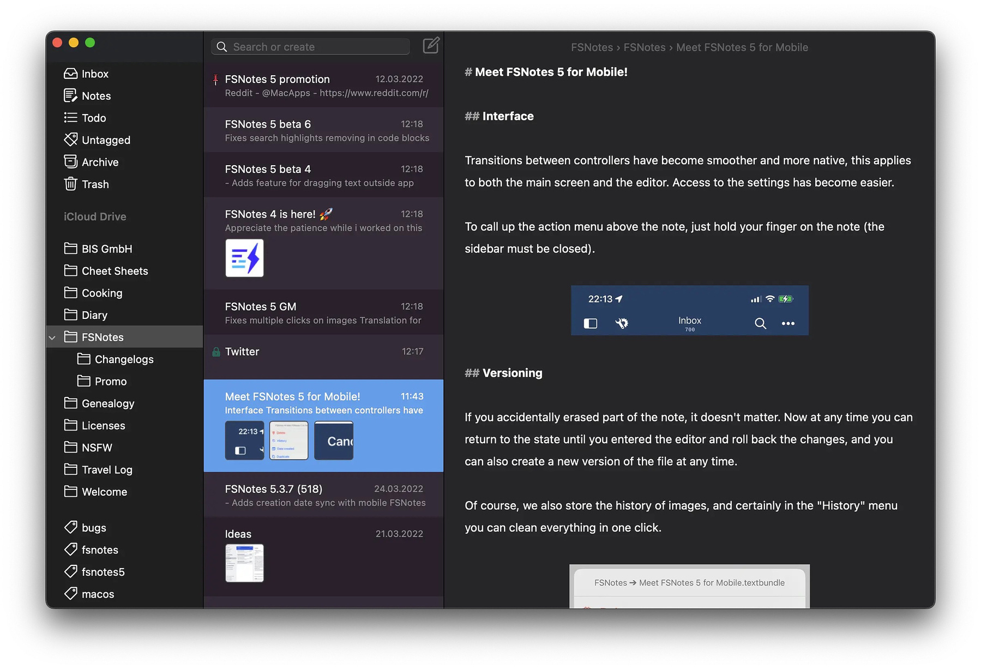
Task: Select the BIS GmbH folder icon
Action: 70,249
